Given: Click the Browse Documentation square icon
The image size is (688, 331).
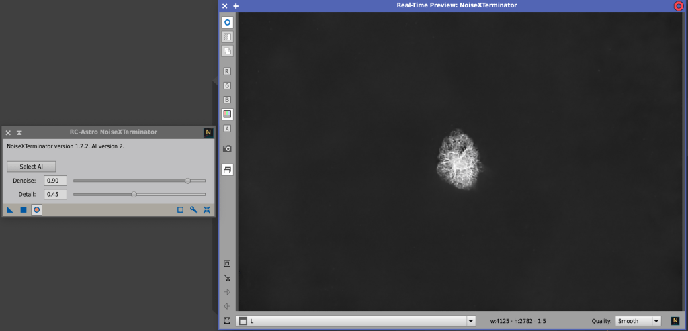Looking at the screenshot, I should coord(180,210).
